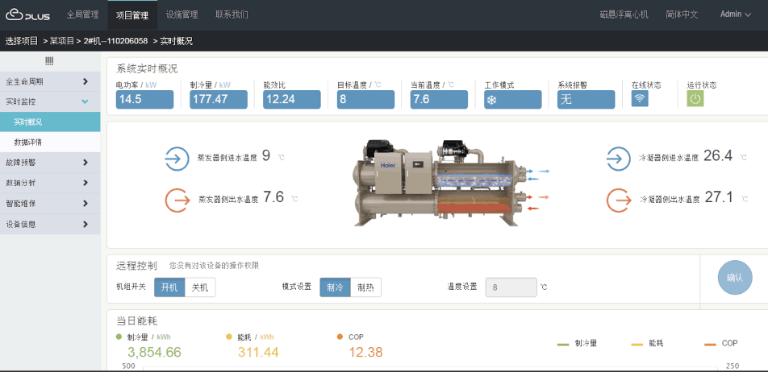Click the 联系我们 contact link
Viewport: 768px width, 372px height.
(x=232, y=14)
